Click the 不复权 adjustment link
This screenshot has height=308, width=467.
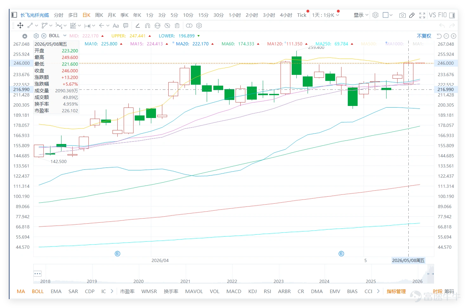pyautogui.click(x=424, y=36)
